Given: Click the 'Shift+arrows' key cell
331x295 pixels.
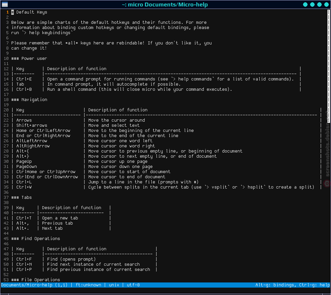Looking at the screenshot, I should pos(32,125).
